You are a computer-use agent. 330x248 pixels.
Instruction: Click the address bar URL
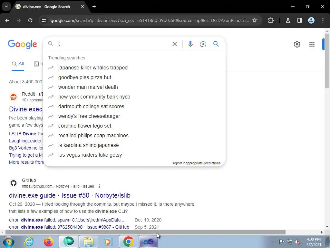(x=150, y=20)
